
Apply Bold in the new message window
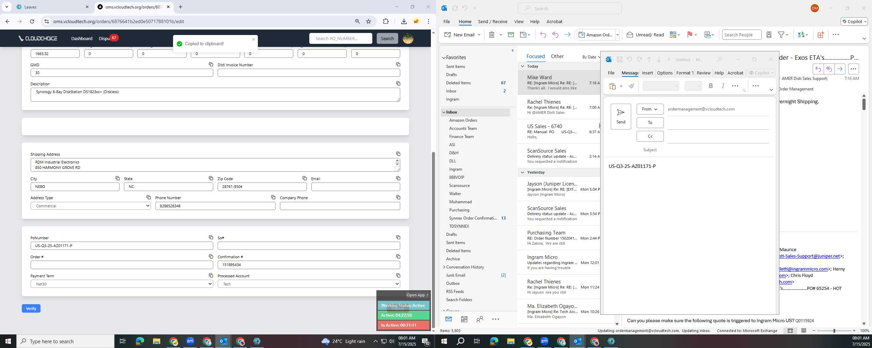[x=711, y=86]
